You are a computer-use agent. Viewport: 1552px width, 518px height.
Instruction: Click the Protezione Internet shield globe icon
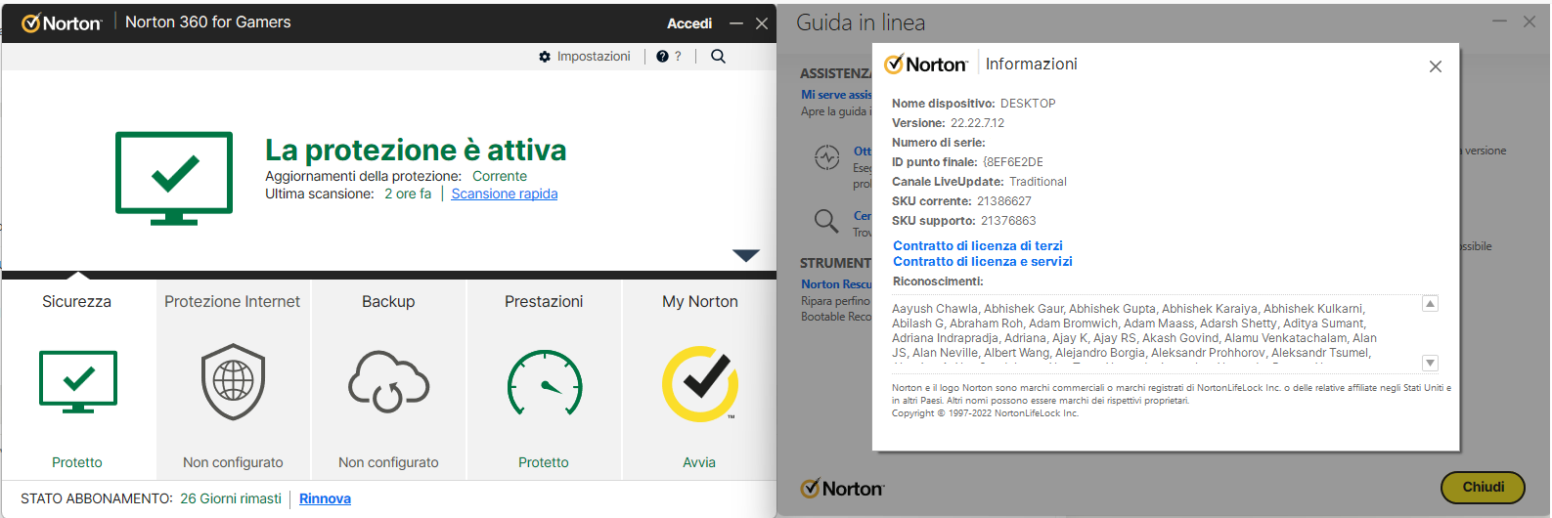233,381
